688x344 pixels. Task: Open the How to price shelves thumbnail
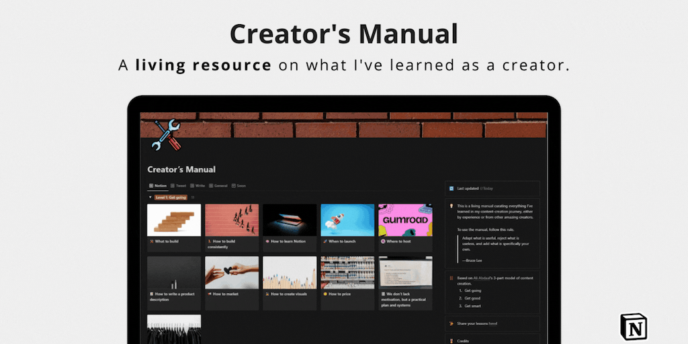(x=347, y=273)
